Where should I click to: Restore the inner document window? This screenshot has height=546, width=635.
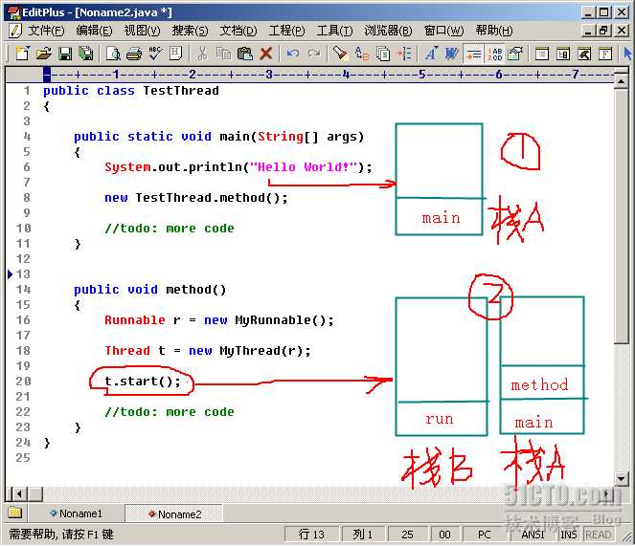point(603,31)
